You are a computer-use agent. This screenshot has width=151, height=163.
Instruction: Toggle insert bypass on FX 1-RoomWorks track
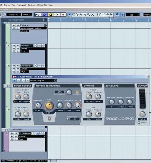coord(38,133)
